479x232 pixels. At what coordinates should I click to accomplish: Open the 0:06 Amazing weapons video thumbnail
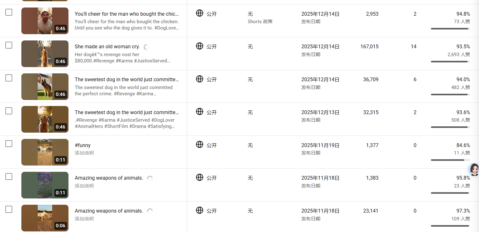click(x=45, y=218)
